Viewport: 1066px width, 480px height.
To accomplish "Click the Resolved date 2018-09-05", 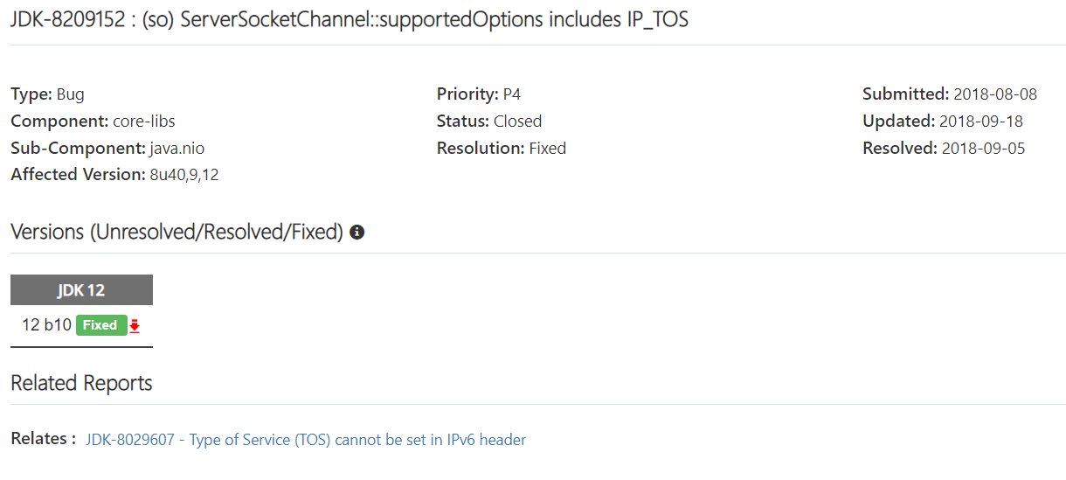I will (983, 149).
